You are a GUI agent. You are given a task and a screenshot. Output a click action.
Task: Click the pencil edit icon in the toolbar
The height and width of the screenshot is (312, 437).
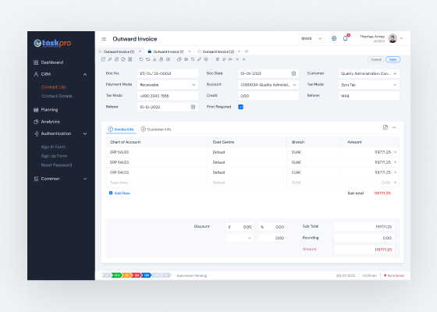199,59
